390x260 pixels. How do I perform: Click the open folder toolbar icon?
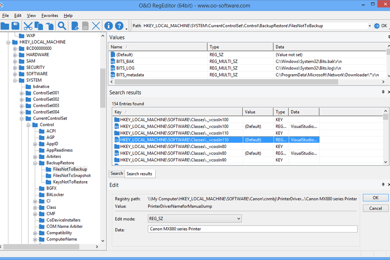(5, 26)
